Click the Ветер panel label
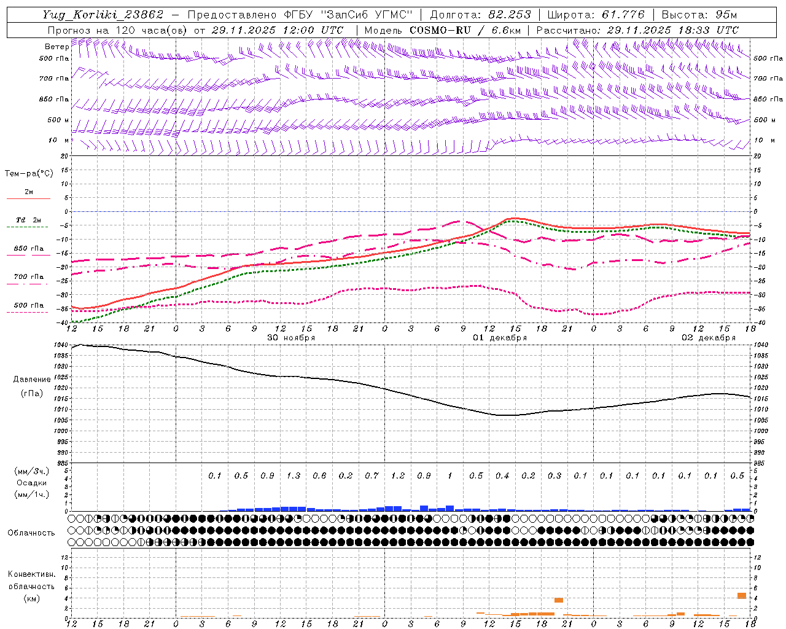This screenshot has height=629, width=786. tap(56, 47)
